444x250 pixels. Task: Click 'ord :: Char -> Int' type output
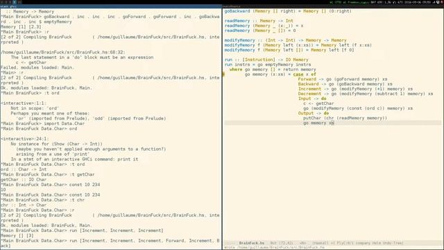coord(24,169)
